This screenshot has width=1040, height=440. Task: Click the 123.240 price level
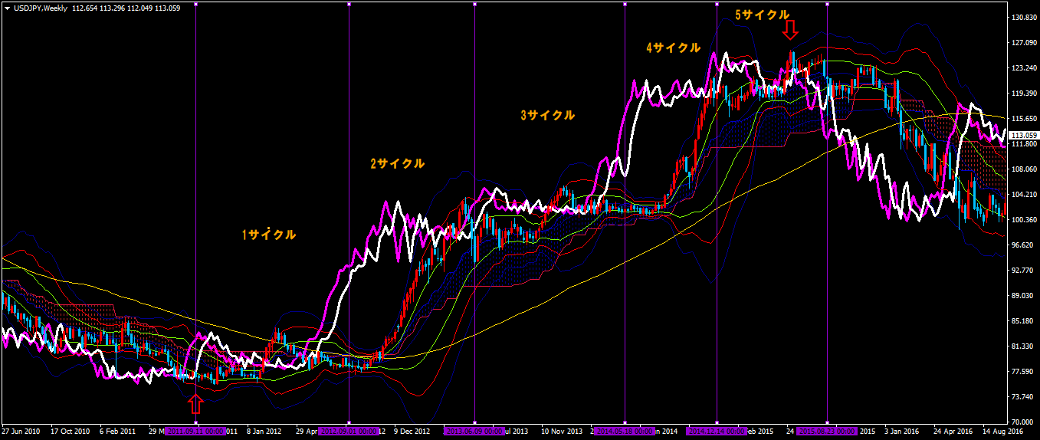(x=1022, y=68)
